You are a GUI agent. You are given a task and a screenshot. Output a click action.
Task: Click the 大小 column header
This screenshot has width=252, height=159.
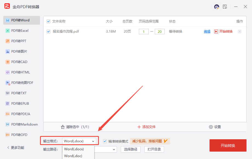pos(109,21)
